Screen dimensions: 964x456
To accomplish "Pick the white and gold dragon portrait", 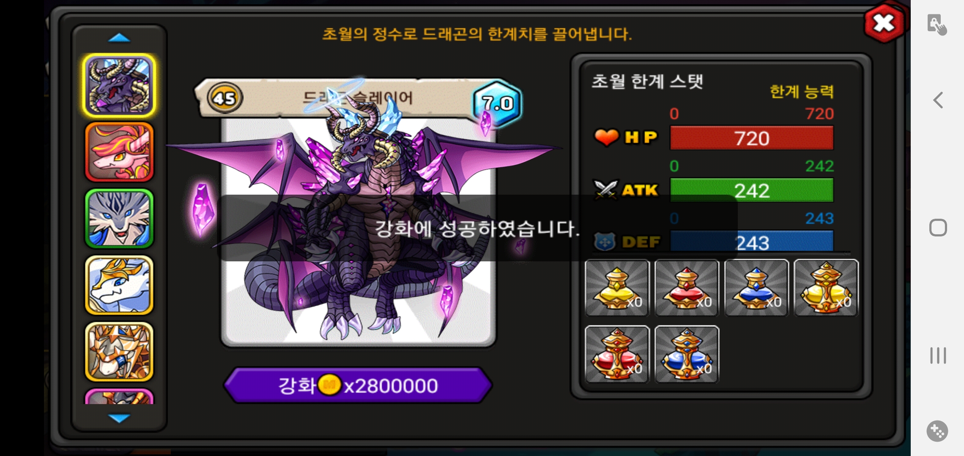I will click(x=119, y=285).
